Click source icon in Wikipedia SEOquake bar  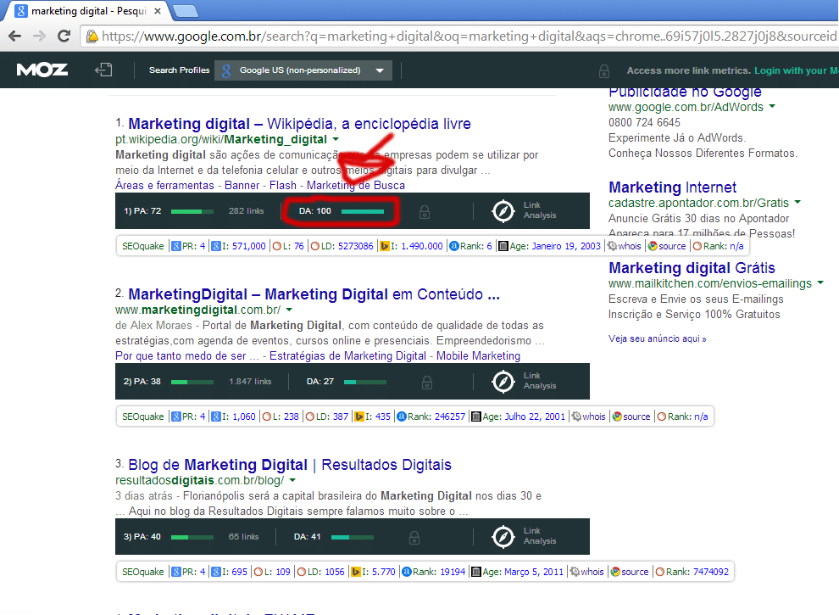pyautogui.click(x=653, y=246)
